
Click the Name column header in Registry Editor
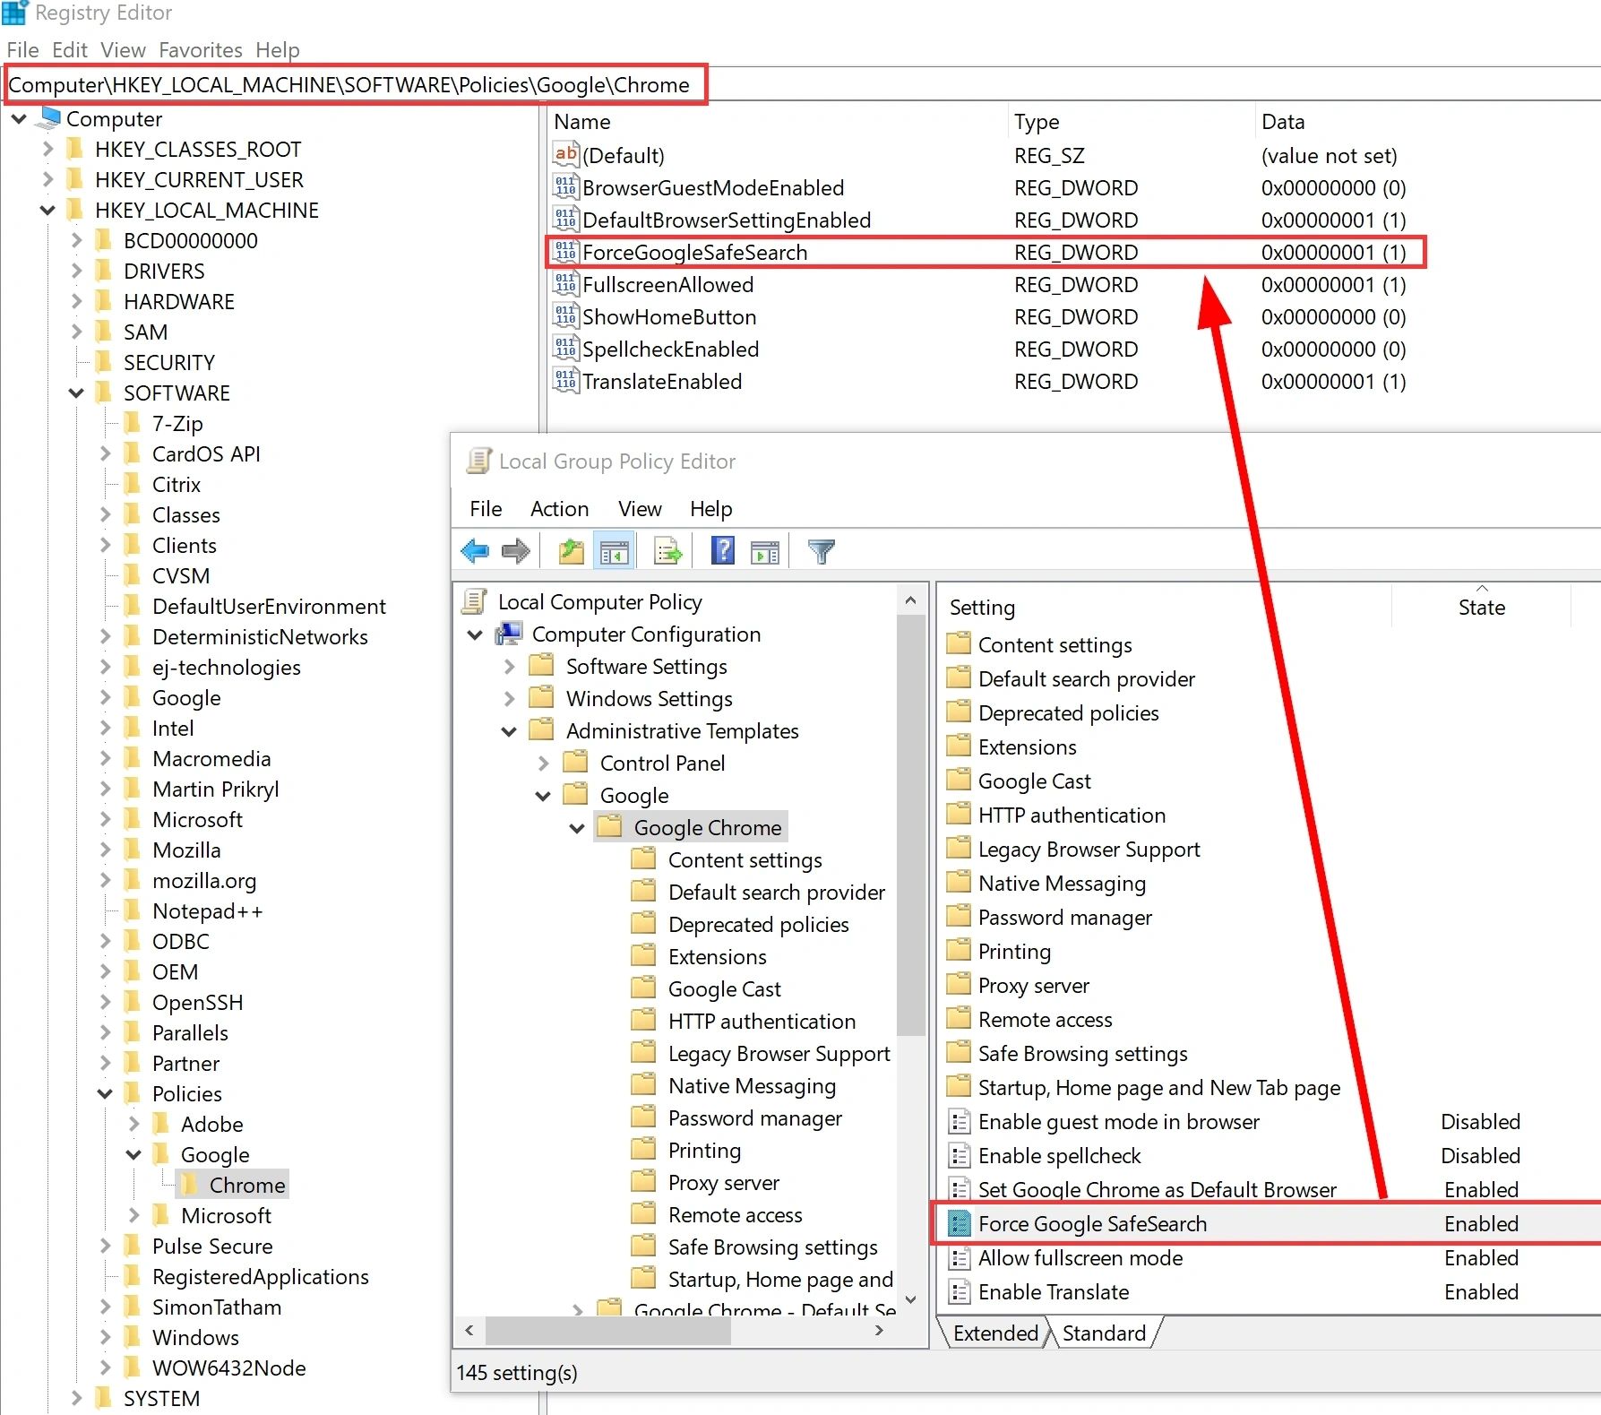[778, 122]
